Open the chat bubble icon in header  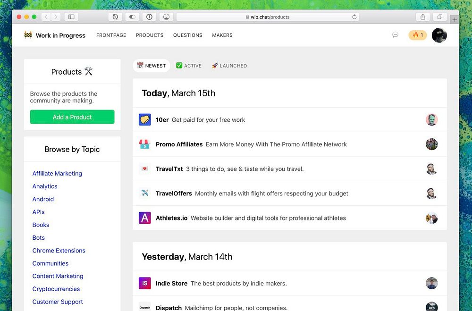tap(395, 35)
